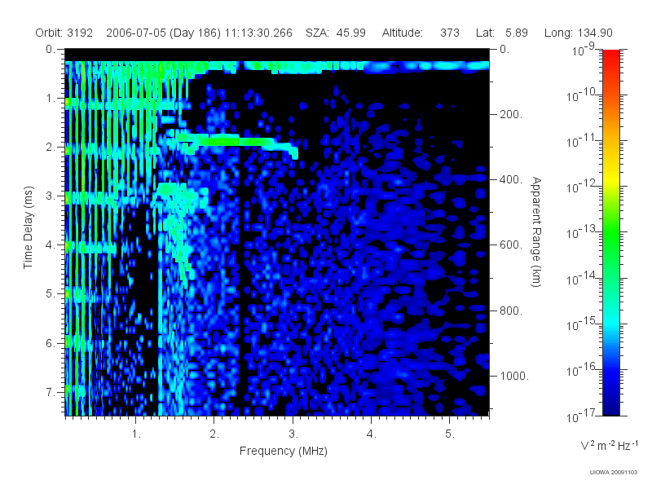This screenshot has width=652, height=489.
Task: Click the 'Apparent Range (km)' axis label
Action: coord(536,232)
